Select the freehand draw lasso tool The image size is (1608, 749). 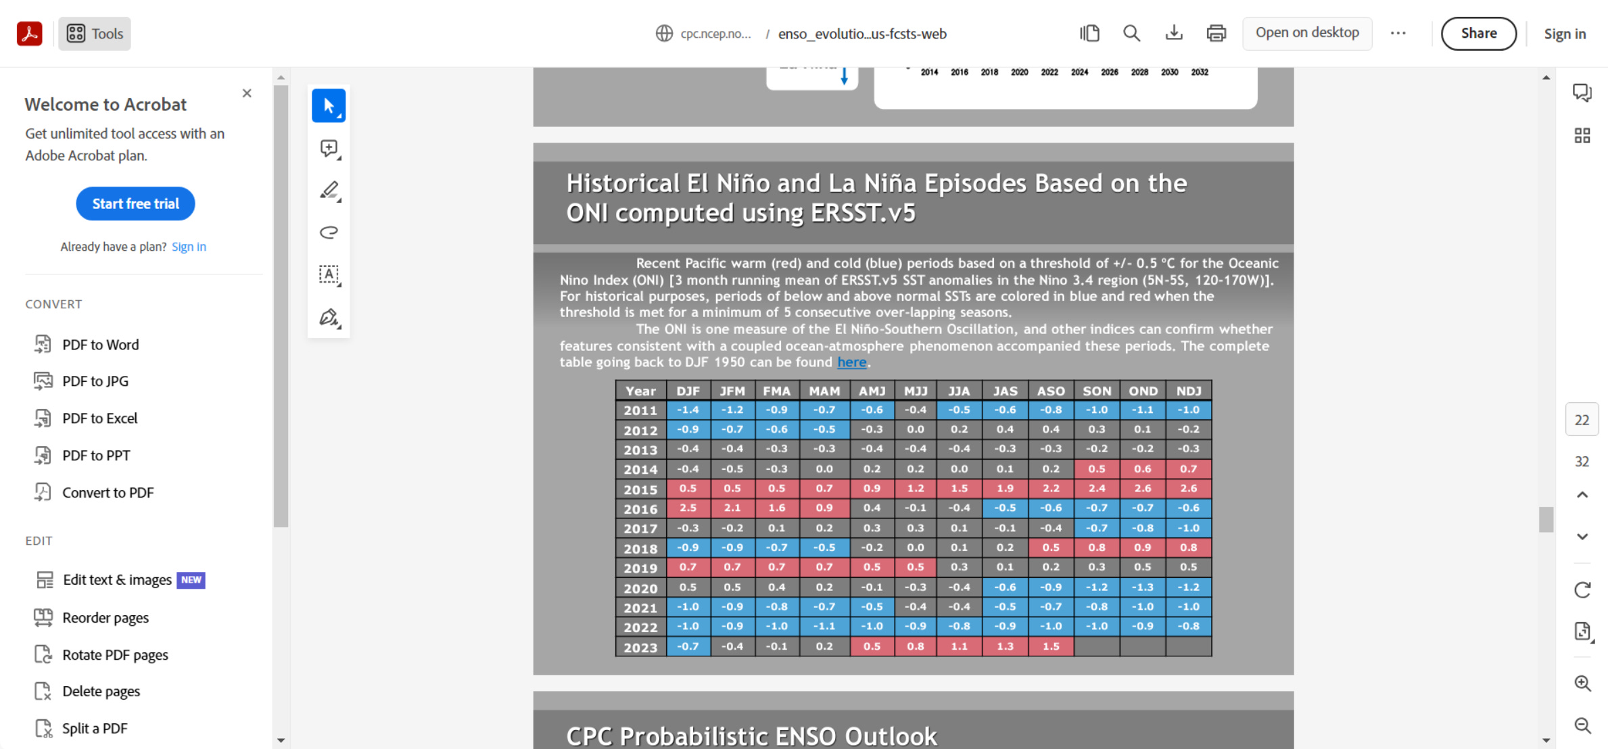[x=329, y=233]
